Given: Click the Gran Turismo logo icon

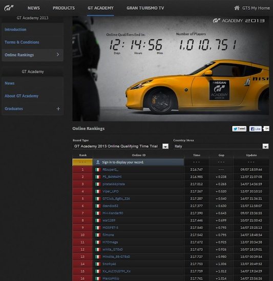Looking at the screenshot, I should (9, 8).
